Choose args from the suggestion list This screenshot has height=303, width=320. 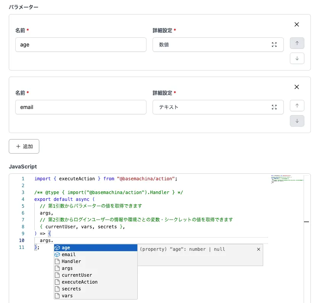[96, 268]
